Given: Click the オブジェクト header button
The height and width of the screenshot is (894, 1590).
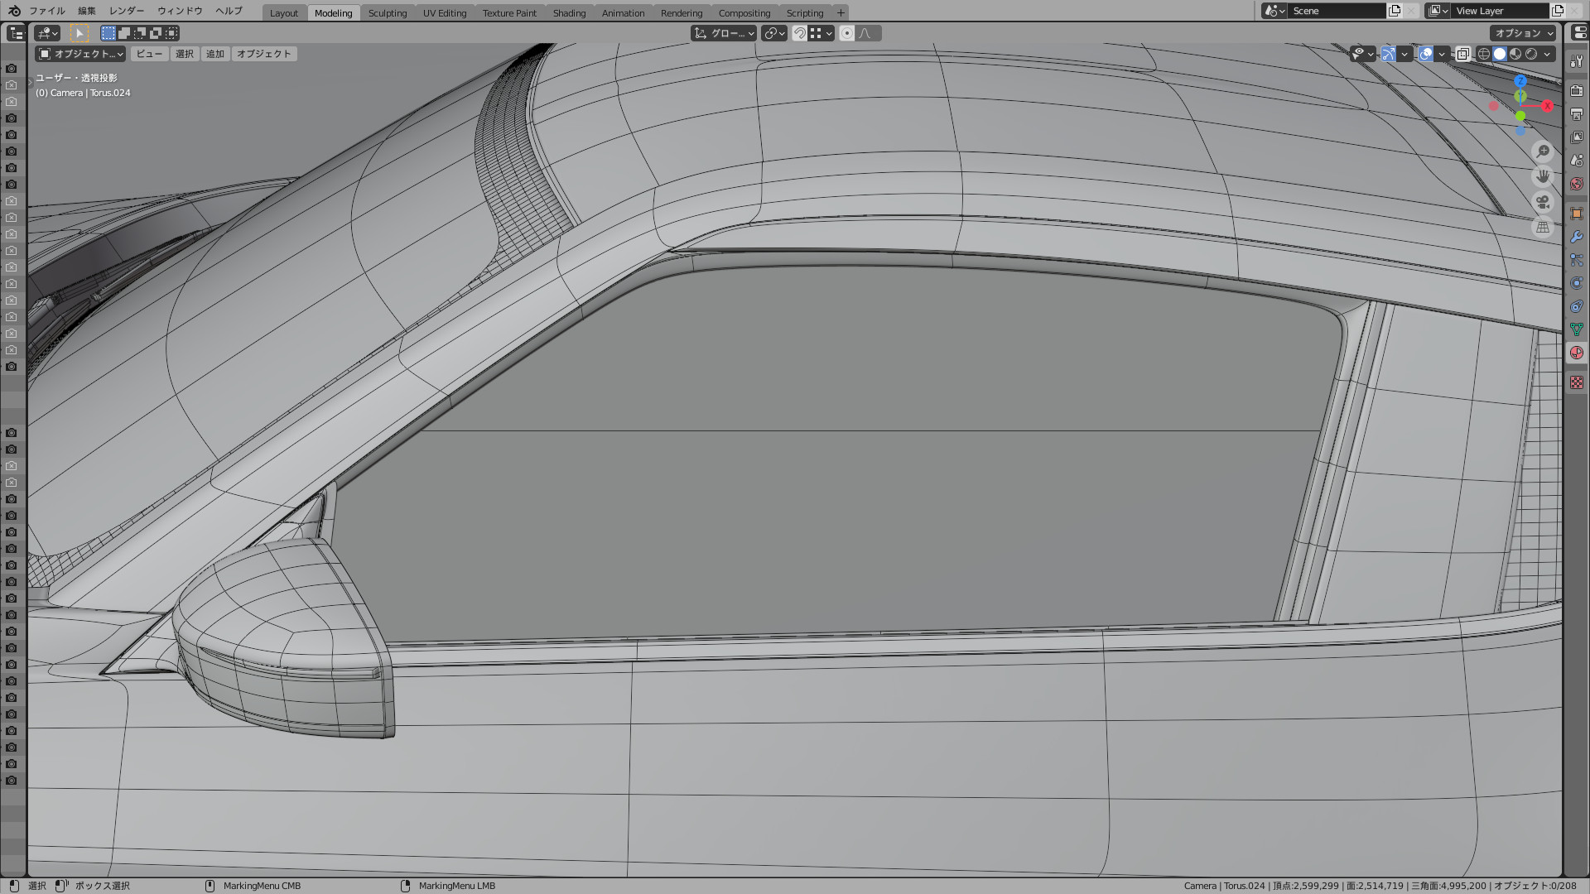Looking at the screenshot, I should (264, 54).
